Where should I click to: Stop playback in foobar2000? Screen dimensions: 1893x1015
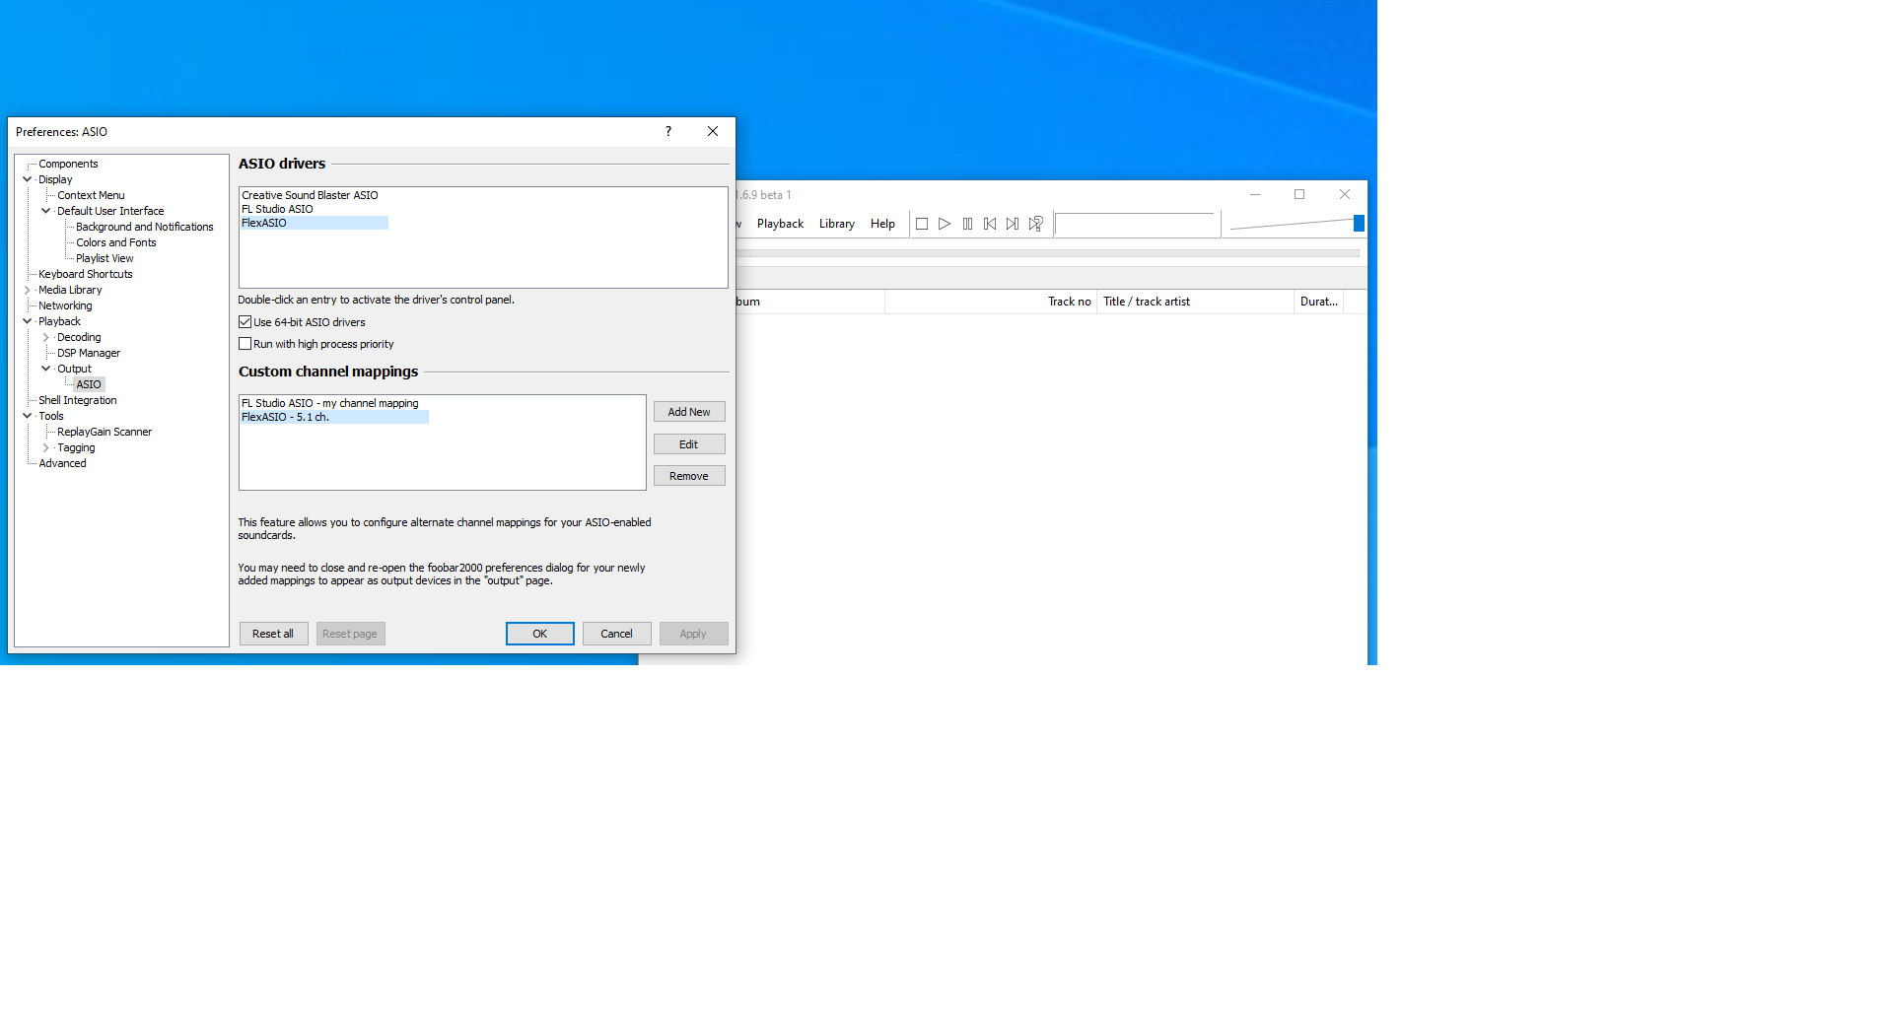coord(922,224)
